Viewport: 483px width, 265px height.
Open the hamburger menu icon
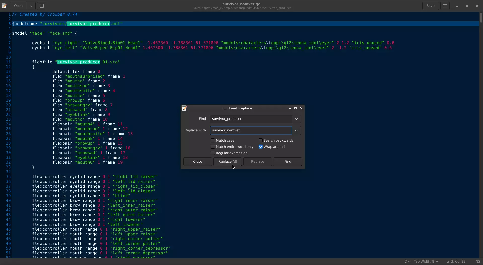click(x=445, y=6)
